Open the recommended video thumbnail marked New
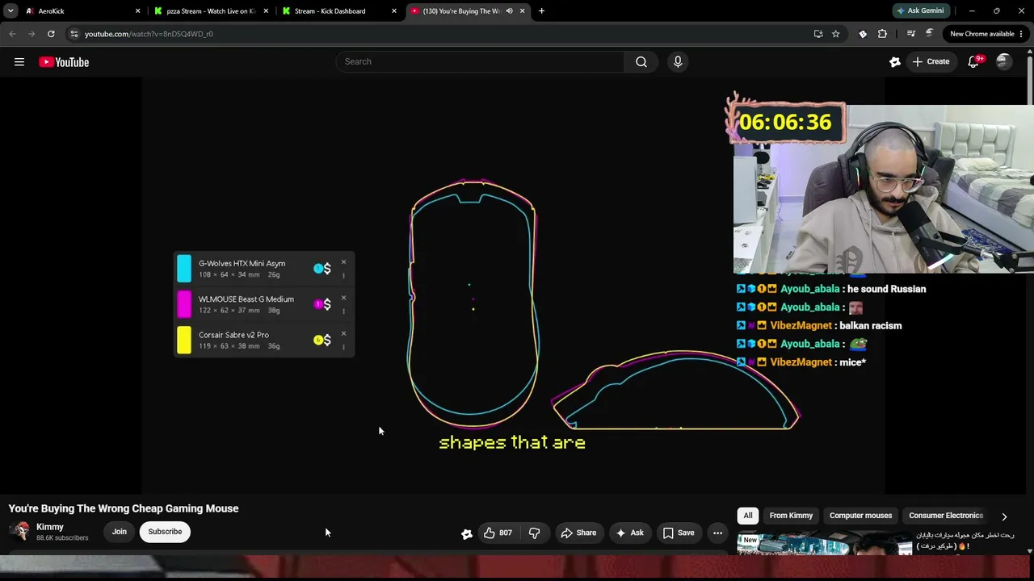This screenshot has width=1034, height=581. (x=825, y=545)
